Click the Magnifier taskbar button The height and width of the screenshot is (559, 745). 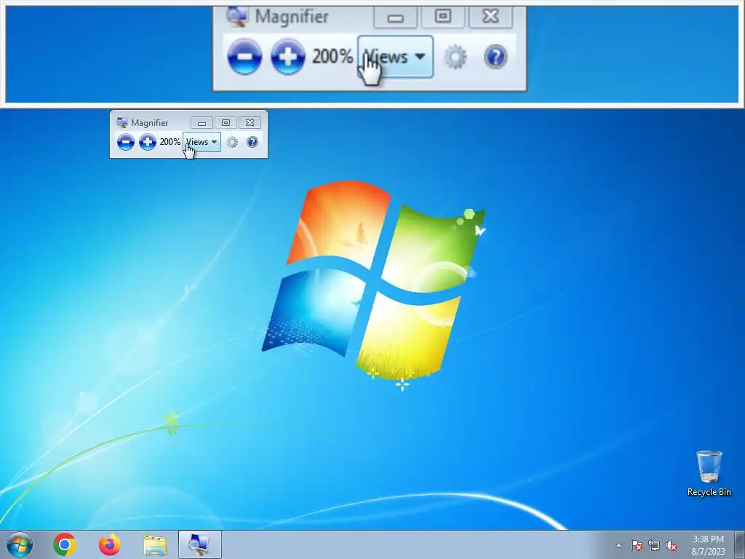click(199, 544)
